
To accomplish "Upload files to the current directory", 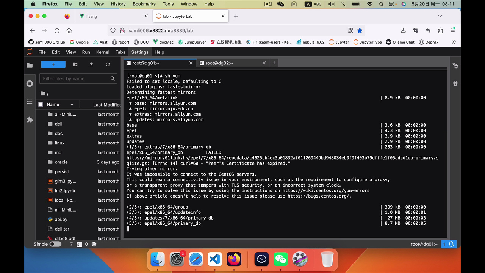I will (x=91, y=64).
